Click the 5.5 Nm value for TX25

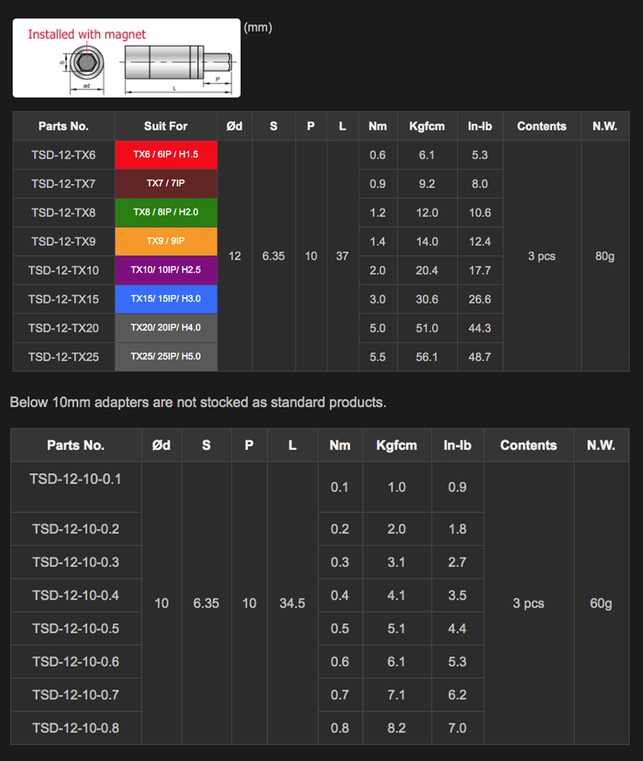click(378, 357)
